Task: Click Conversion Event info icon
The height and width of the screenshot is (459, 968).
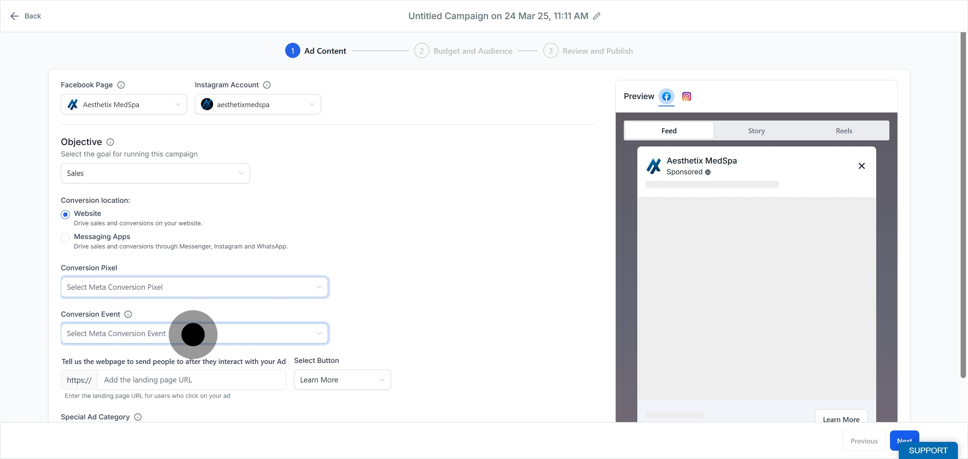Action: [128, 314]
